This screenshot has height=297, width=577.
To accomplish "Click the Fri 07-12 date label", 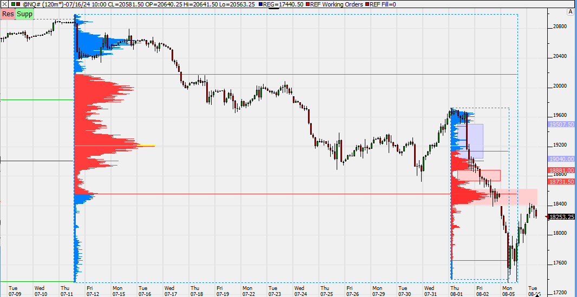I will coord(92,291).
